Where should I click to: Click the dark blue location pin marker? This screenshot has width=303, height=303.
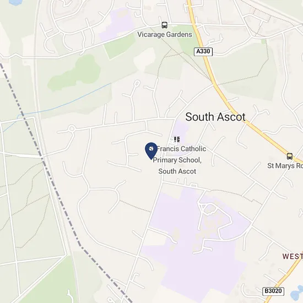coord(151,151)
